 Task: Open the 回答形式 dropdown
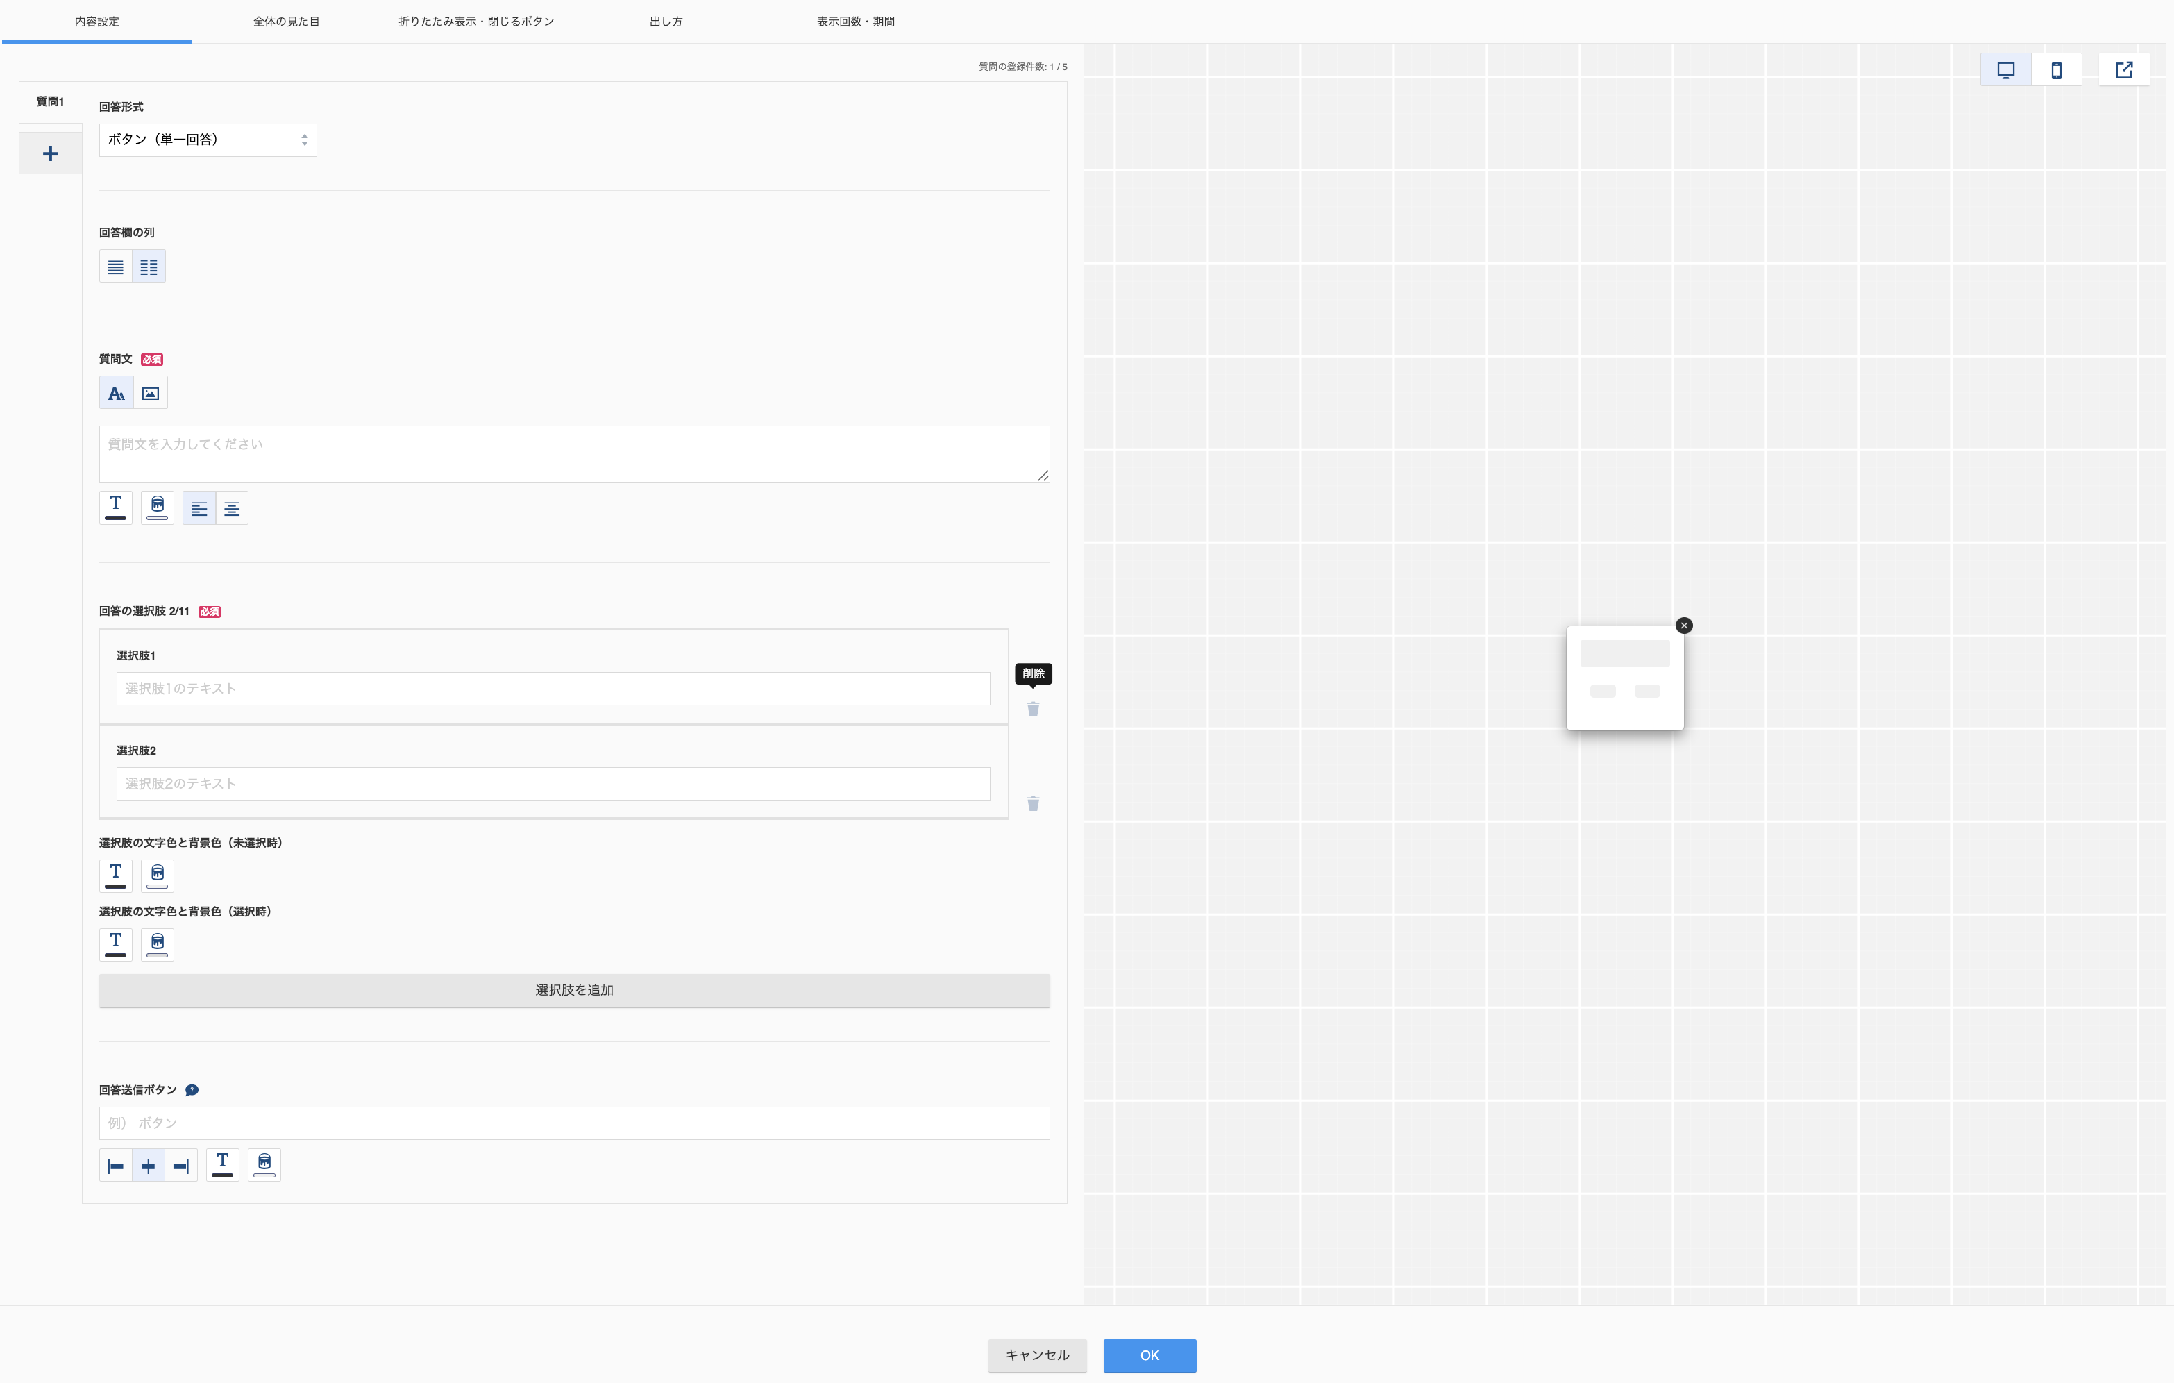pos(208,140)
